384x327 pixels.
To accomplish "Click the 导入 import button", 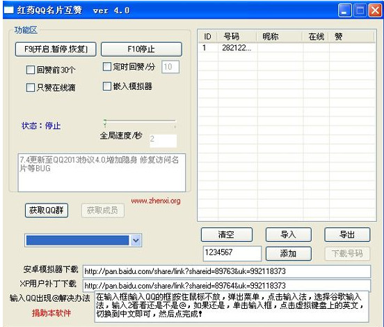I will [289, 234].
